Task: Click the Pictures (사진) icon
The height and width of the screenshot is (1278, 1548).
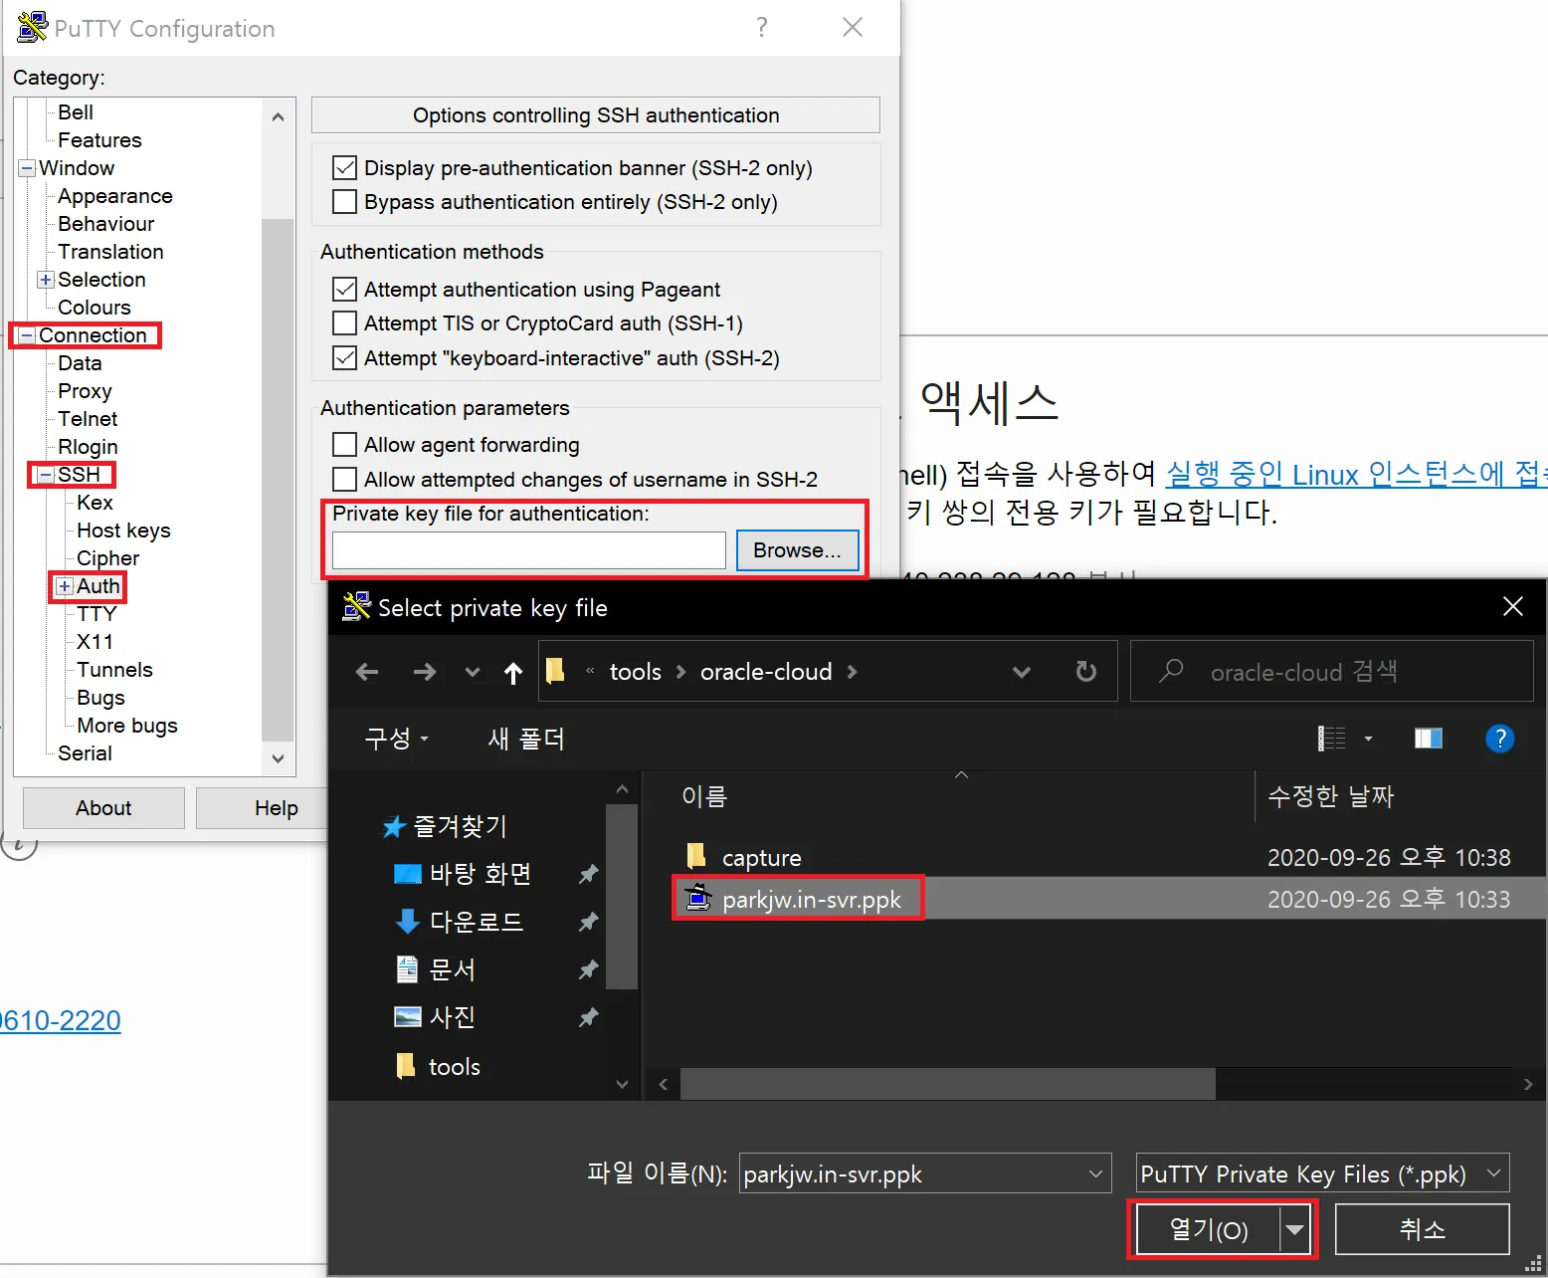Action: point(408,1016)
